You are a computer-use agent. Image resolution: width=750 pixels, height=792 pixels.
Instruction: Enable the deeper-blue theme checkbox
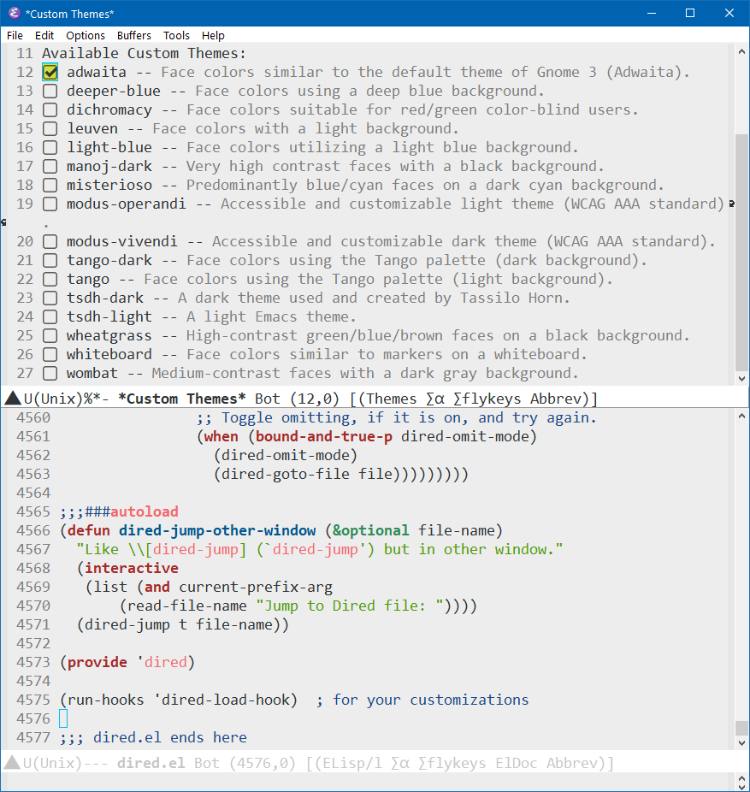(50, 91)
